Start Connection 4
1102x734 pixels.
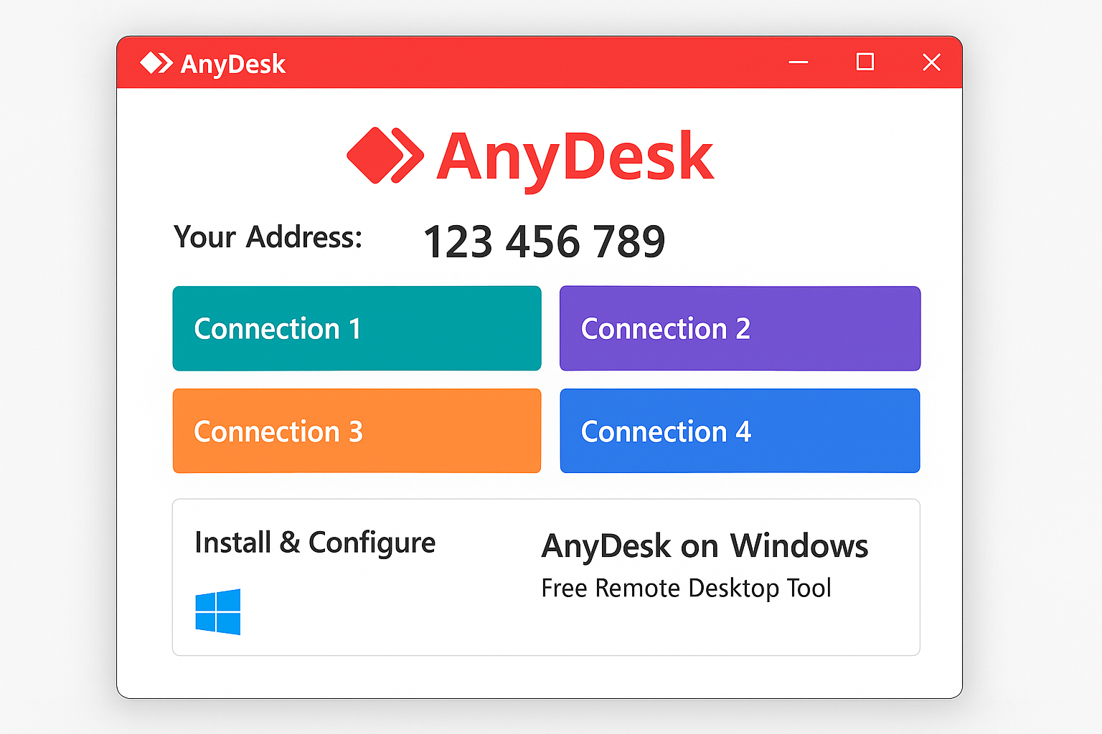click(740, 431)
